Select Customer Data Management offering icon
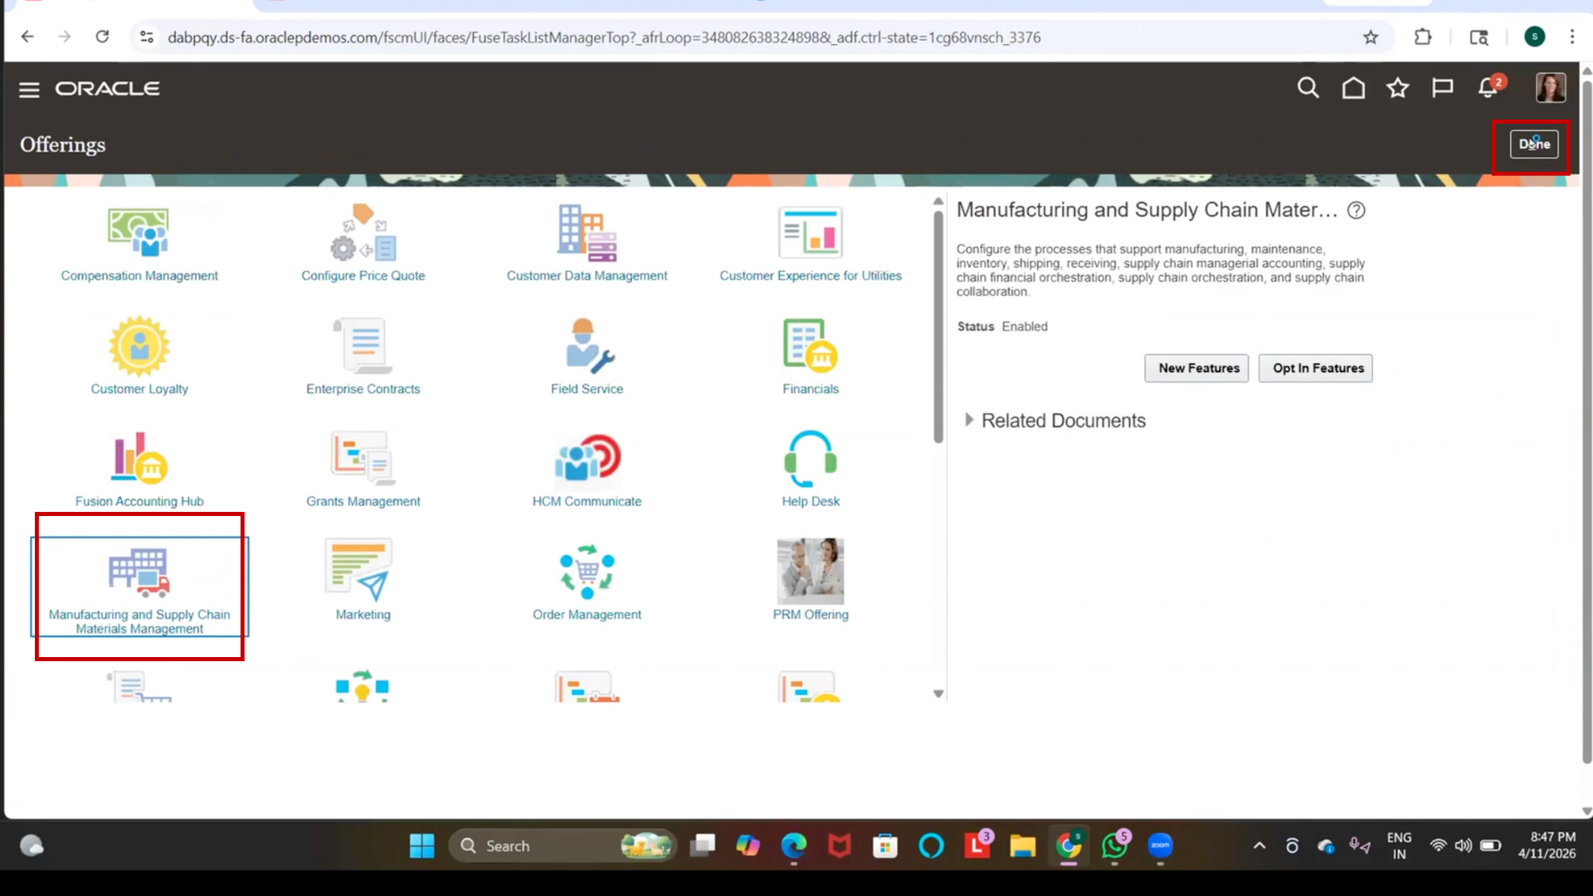The height and width of the screenshot is (896, 1593). pyautogui.click(x=587, y=233)
